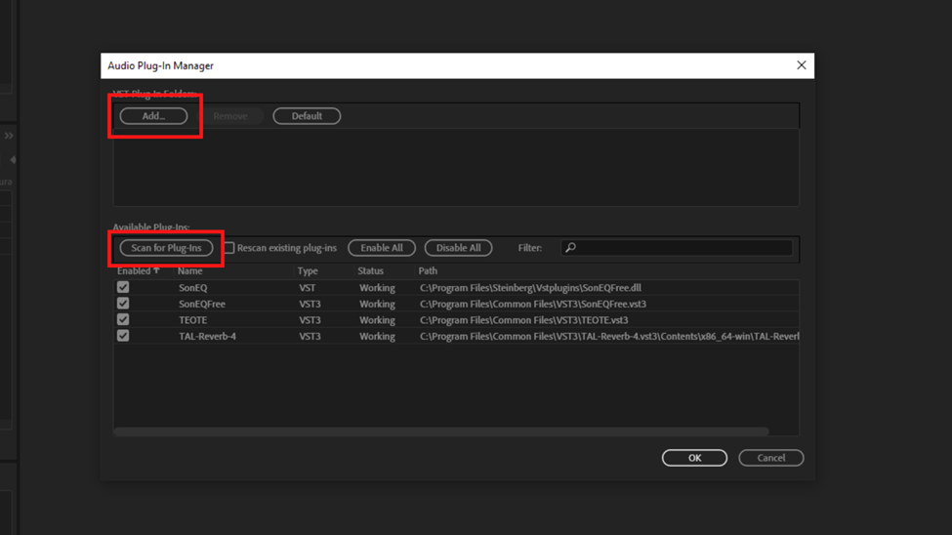Close the Audio Plug-In Manager dialog
The image size is (952, 535).
click(x=801, y=65)
